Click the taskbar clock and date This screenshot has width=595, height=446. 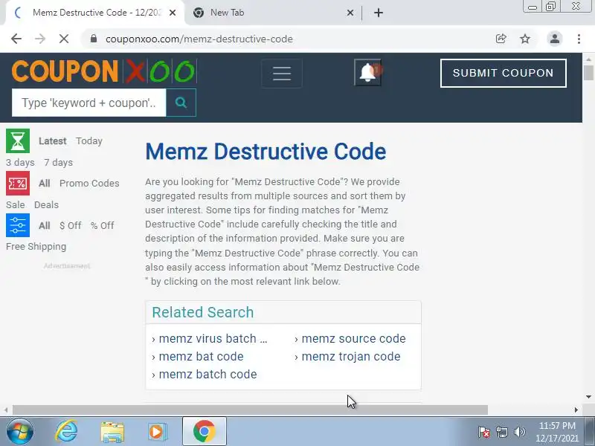pos(557,432)
